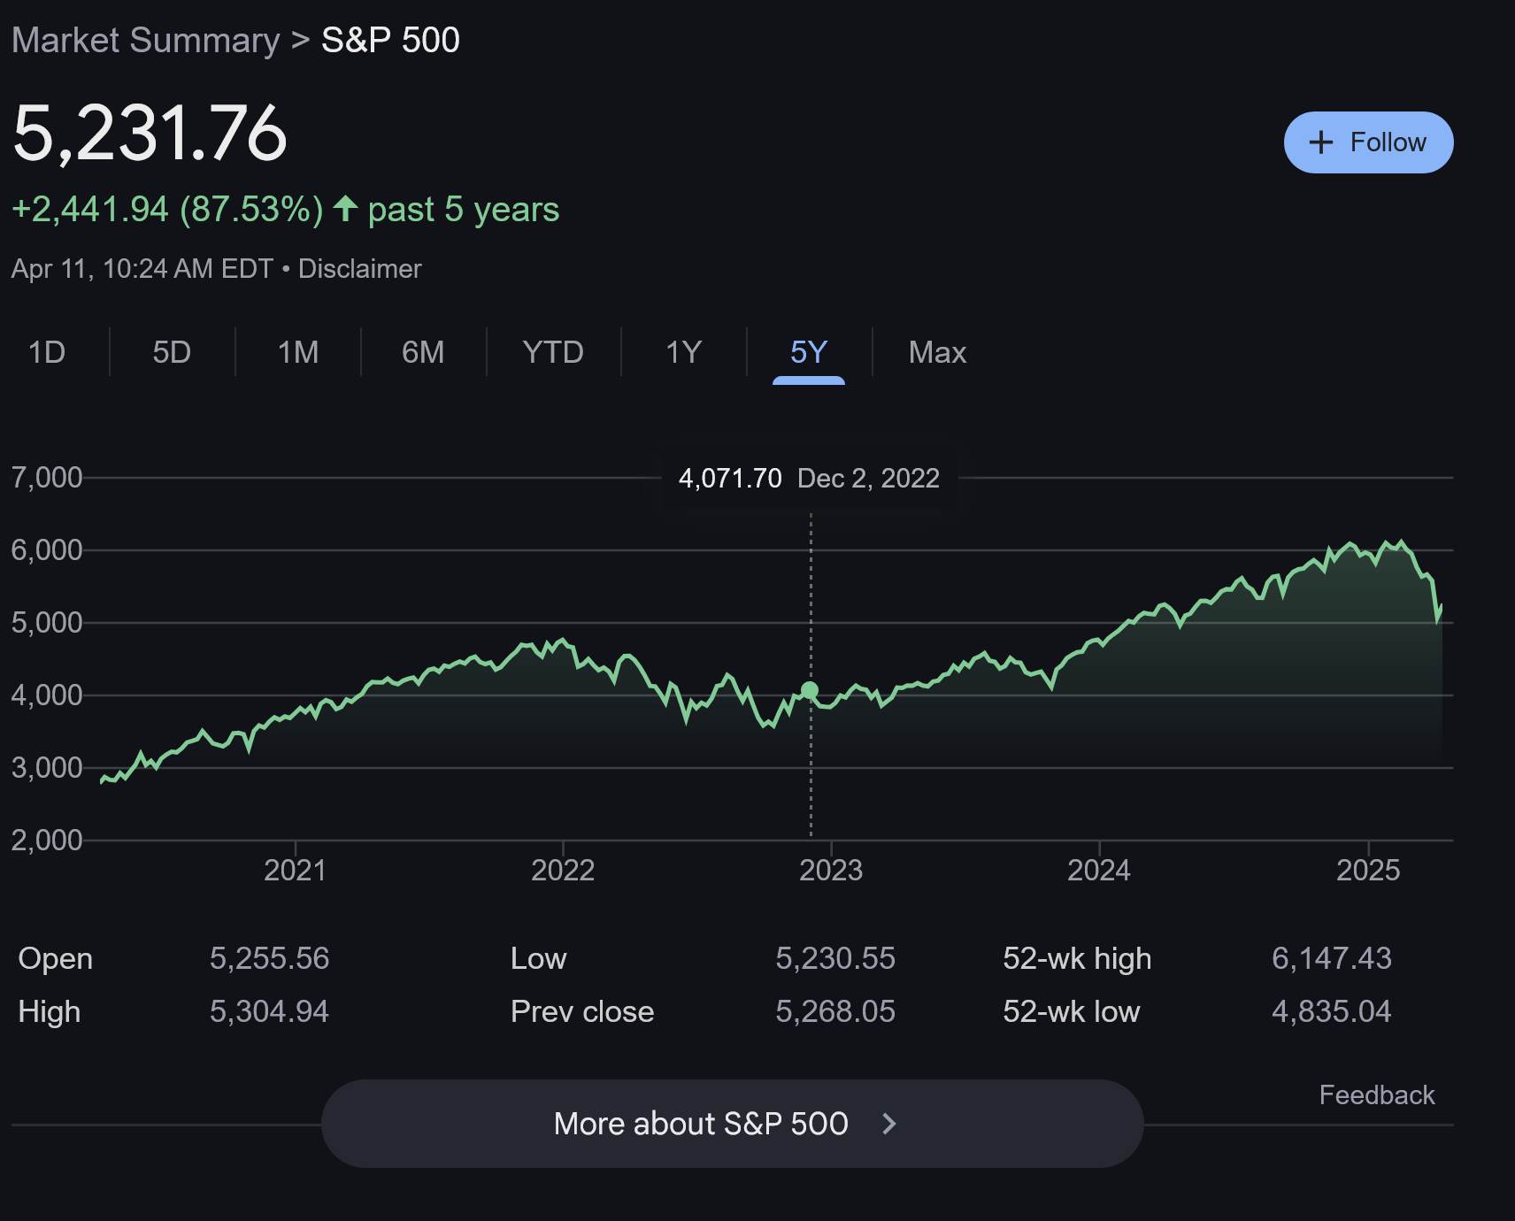Click the 2024 label on chart axis

[x=1098, y=871]
